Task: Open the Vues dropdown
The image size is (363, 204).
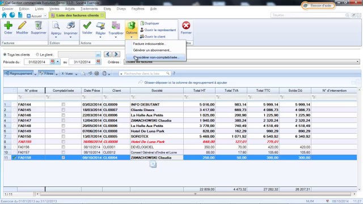Action: click(69, 74)
